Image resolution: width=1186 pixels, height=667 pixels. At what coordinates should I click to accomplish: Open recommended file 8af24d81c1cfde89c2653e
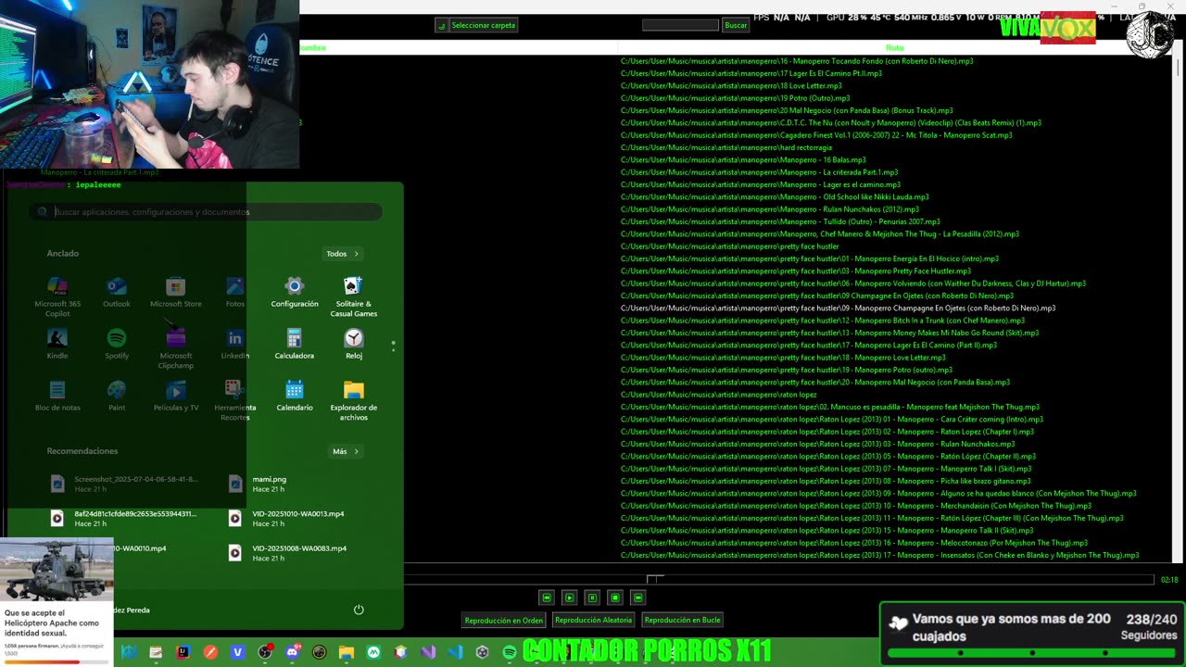pos(125,519)
